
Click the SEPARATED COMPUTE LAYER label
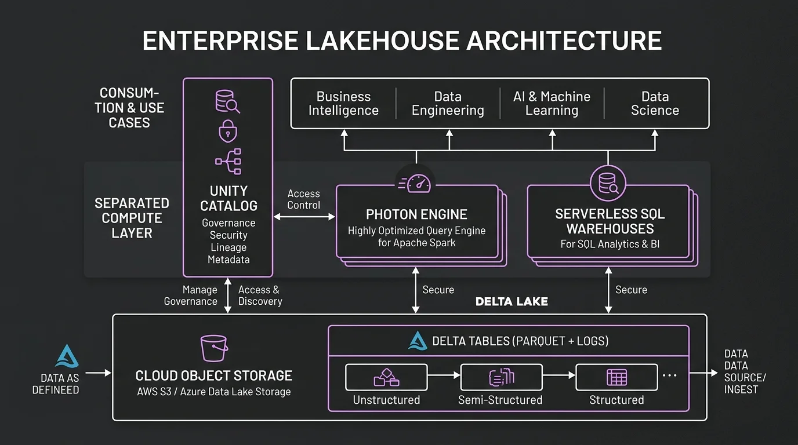pos(132,218)
